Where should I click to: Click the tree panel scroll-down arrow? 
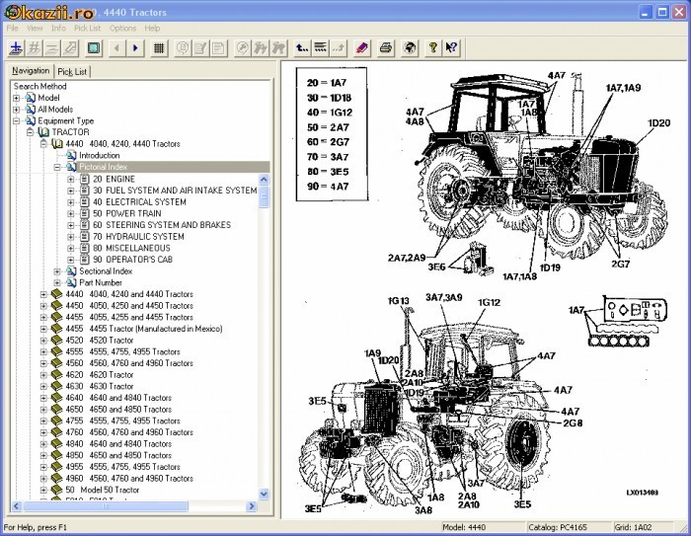coord(264,495)
